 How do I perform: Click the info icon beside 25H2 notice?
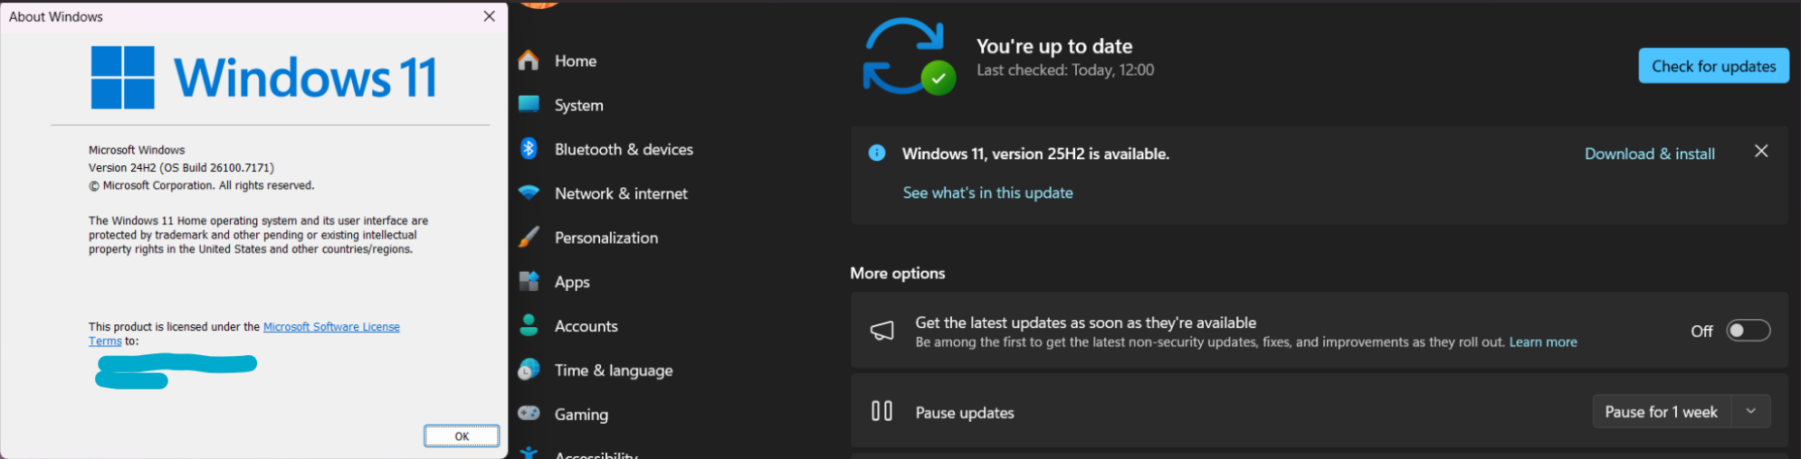click(x=876, y=153)
